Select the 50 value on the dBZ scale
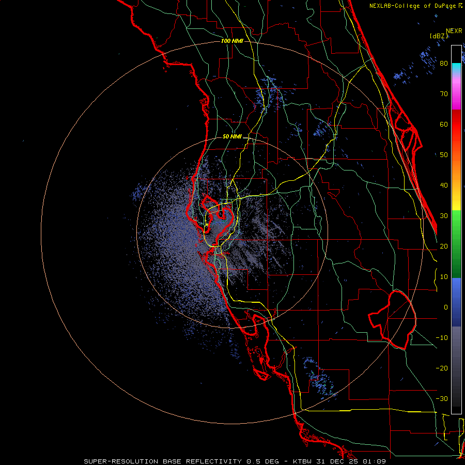This screenshot has width=465, height=465. pos(444,155)
